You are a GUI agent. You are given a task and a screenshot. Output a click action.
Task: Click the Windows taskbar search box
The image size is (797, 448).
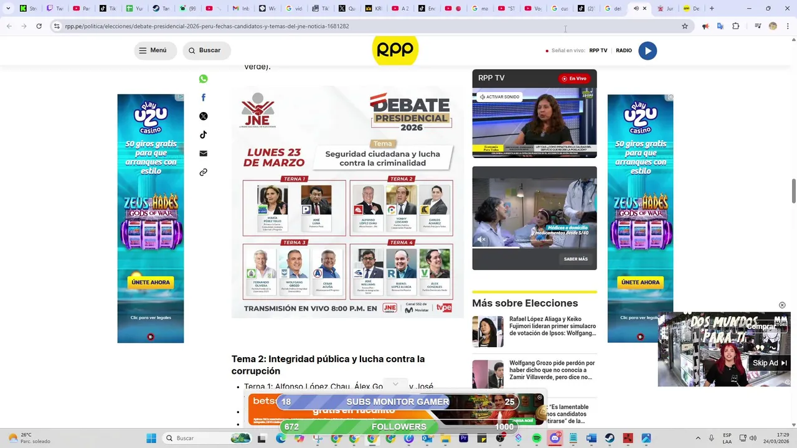[x=207, y=438]
